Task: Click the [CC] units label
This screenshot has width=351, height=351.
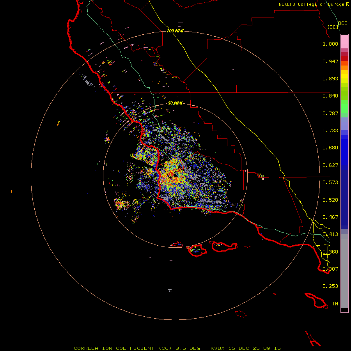Action: coord(333,27)
